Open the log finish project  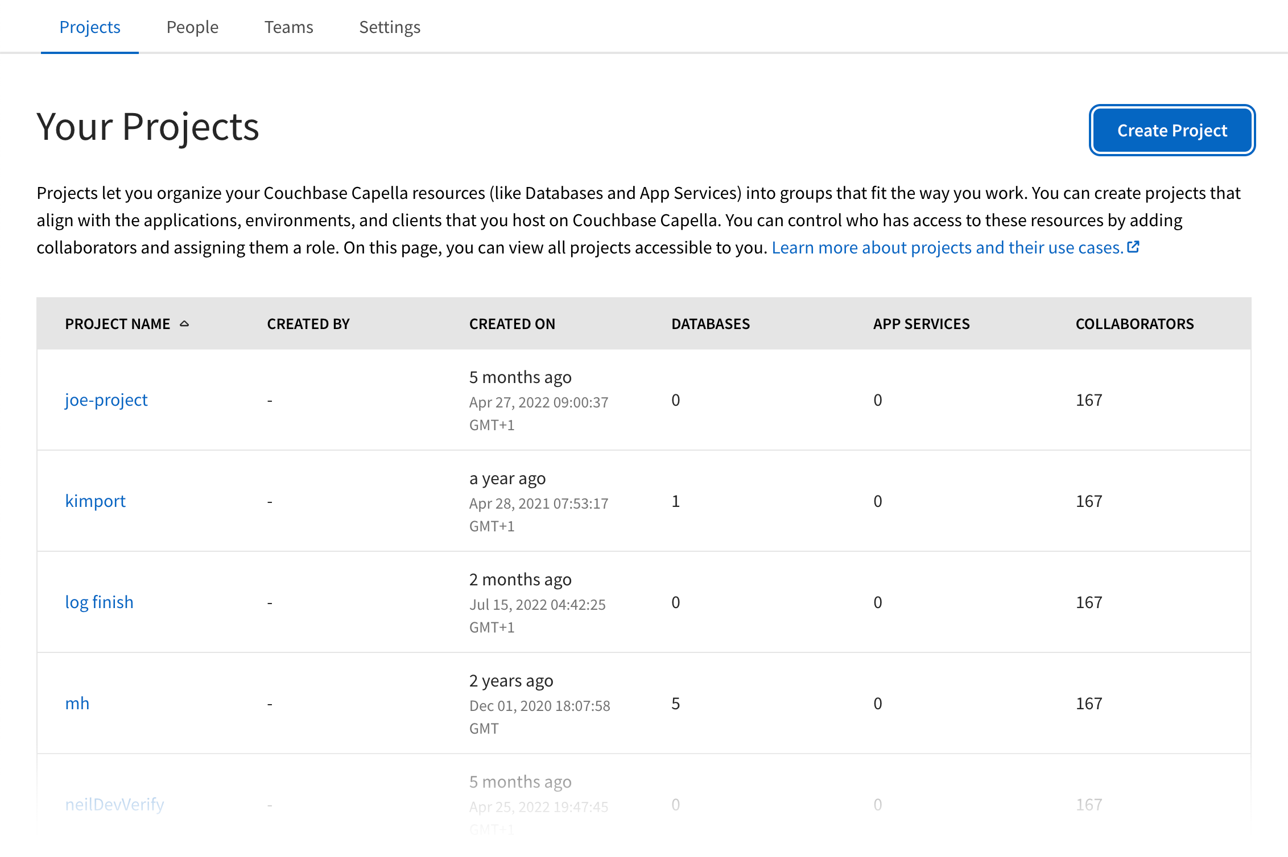99,602
